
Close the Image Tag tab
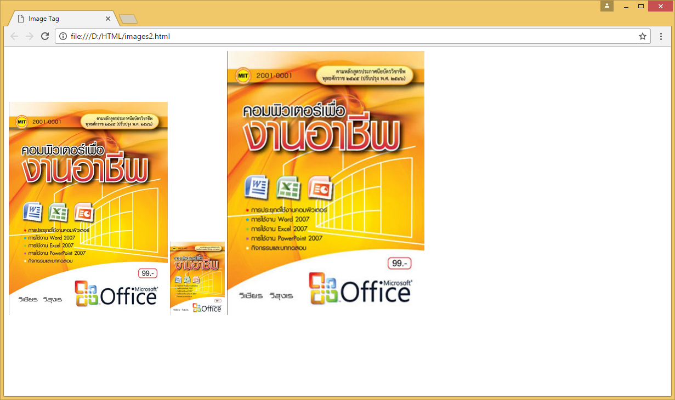click(108, 19)
